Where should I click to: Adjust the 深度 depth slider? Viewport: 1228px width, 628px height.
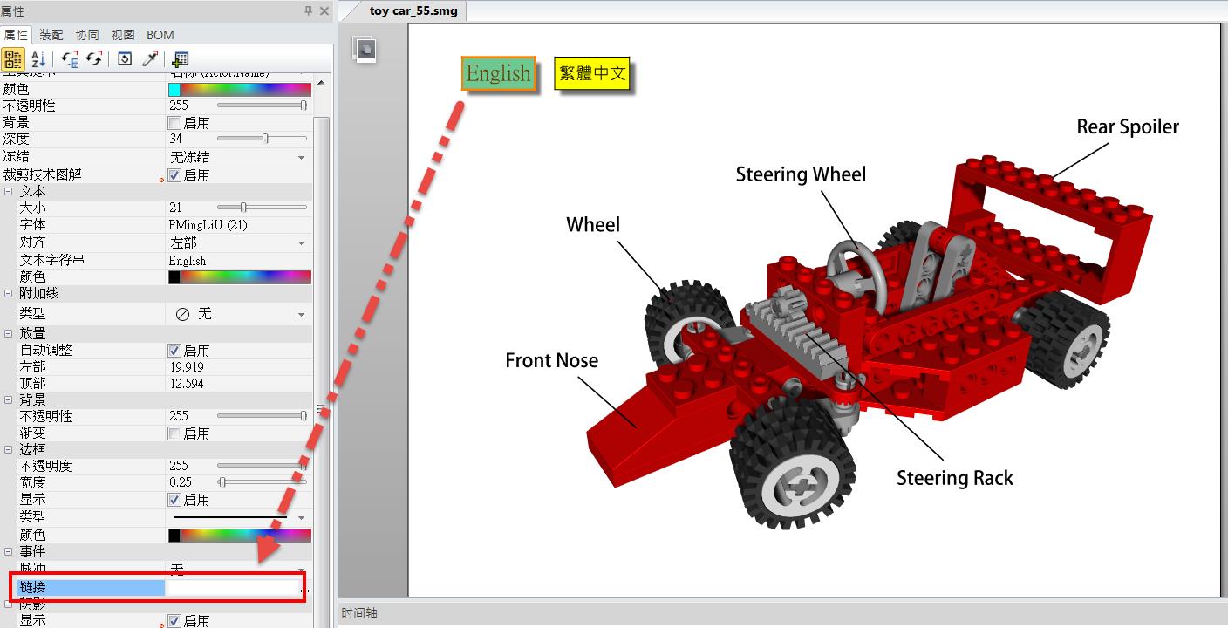[265, 139]
